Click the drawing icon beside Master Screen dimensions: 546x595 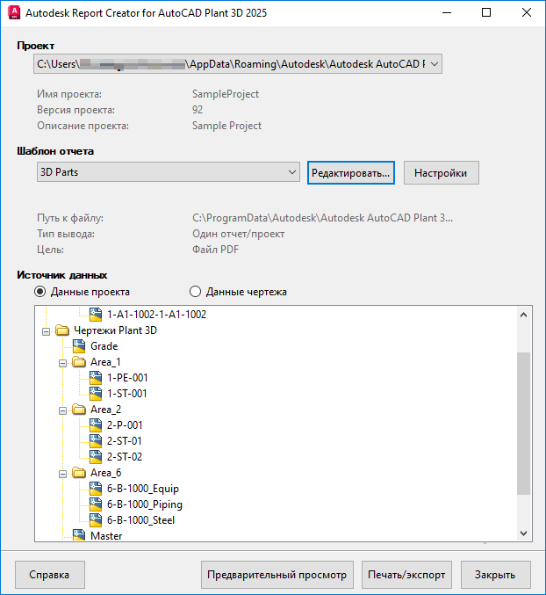coord(79,535)
